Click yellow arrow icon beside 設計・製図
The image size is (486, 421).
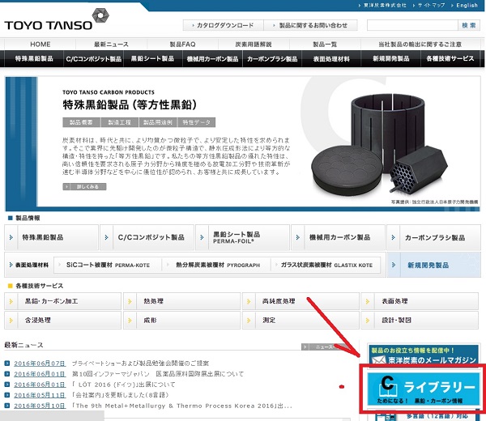[x=368, y=321]
